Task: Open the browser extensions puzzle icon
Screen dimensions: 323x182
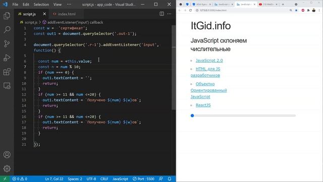Action: coord(308,10)
